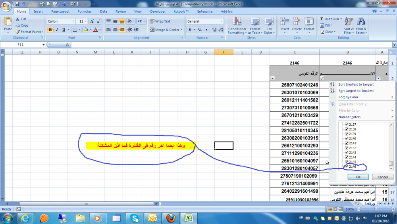Open Format as Table
Screen dimensions: 397x224
(255, 25)
